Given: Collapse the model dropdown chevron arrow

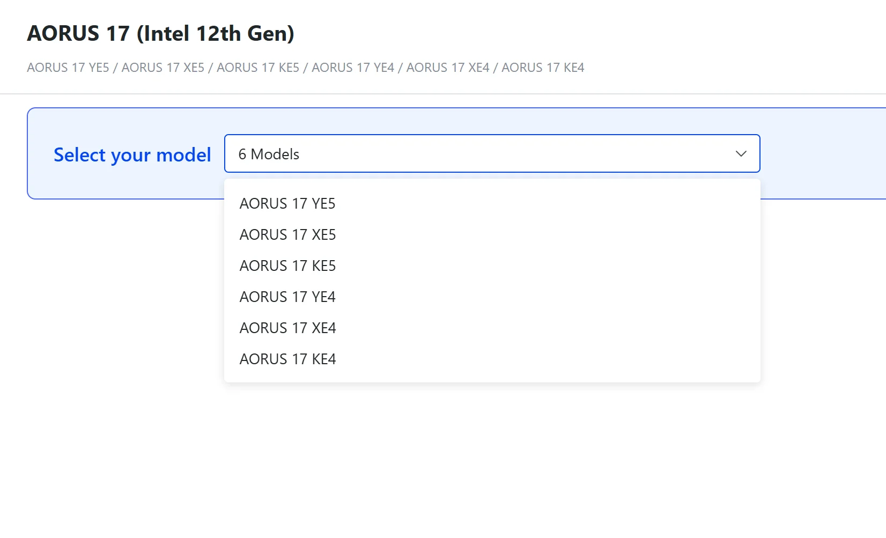Looking at the screenshot, I should 741,154.
